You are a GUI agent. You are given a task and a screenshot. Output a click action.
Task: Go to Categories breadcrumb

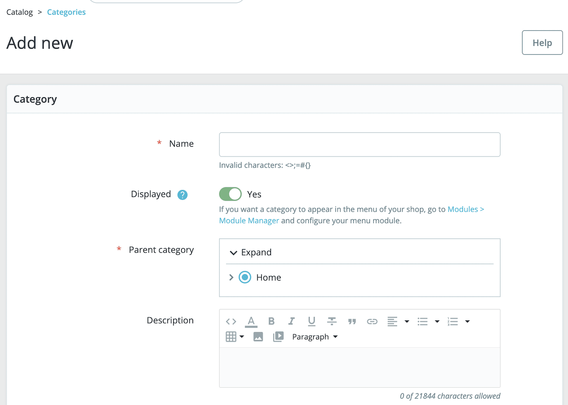[x=66, y=12]
